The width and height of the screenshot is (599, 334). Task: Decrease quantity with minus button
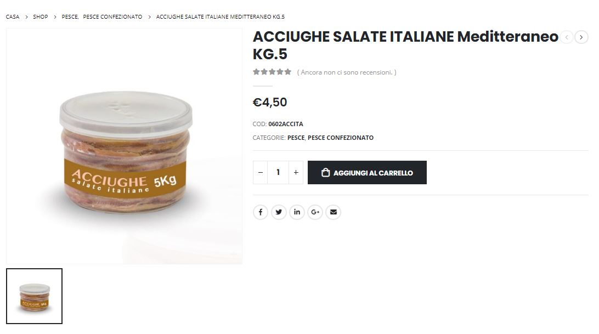pos(260,172)
